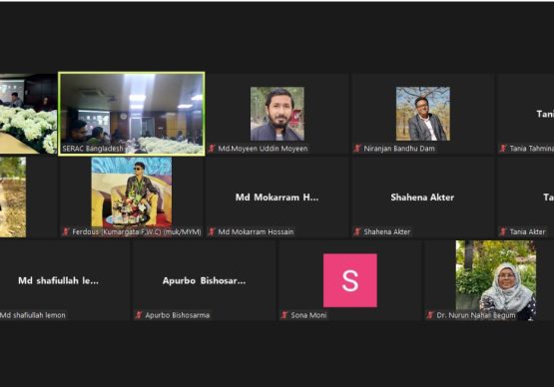
Task: Click muted mic icon beside Md.Moyeen Uddin Moyeen
Action: (212, 149)
